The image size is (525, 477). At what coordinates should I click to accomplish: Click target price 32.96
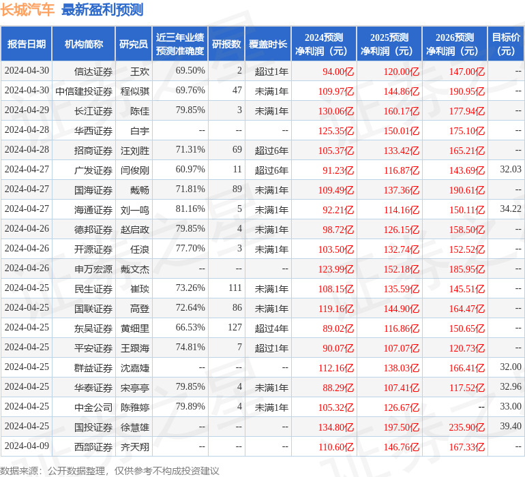[511, 386]
